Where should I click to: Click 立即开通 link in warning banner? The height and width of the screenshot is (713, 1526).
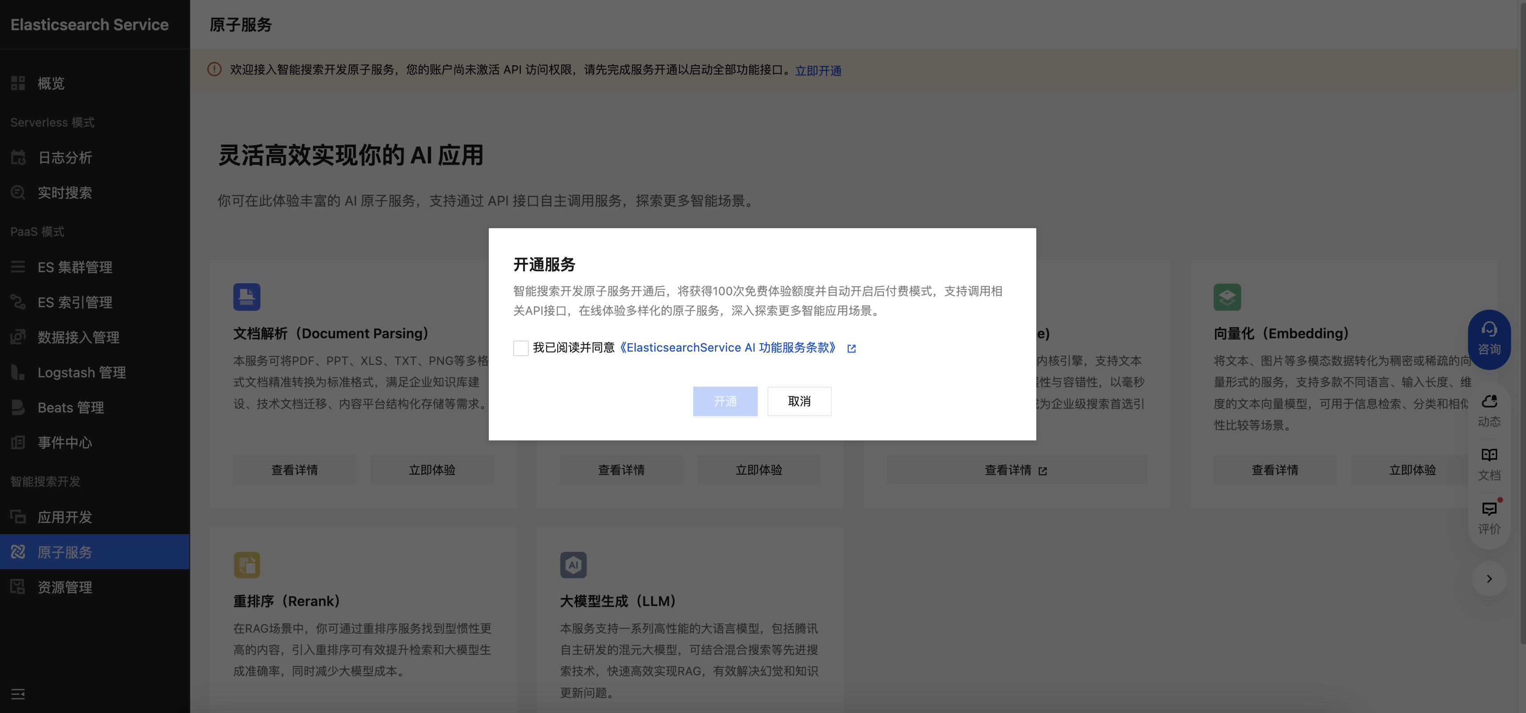click(x=818, y=71)
